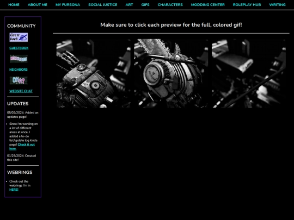
Task: Select the GIFS nav item
Action: (145, 5)
